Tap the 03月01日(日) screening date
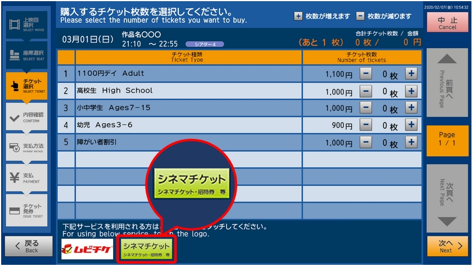The width and height of the screenshot is (472, 266). coord(87,39)
